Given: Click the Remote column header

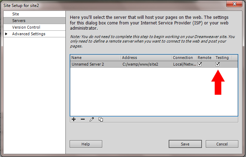Looking at the screenshot, I should pyautogui.click(x=205, y=58).
